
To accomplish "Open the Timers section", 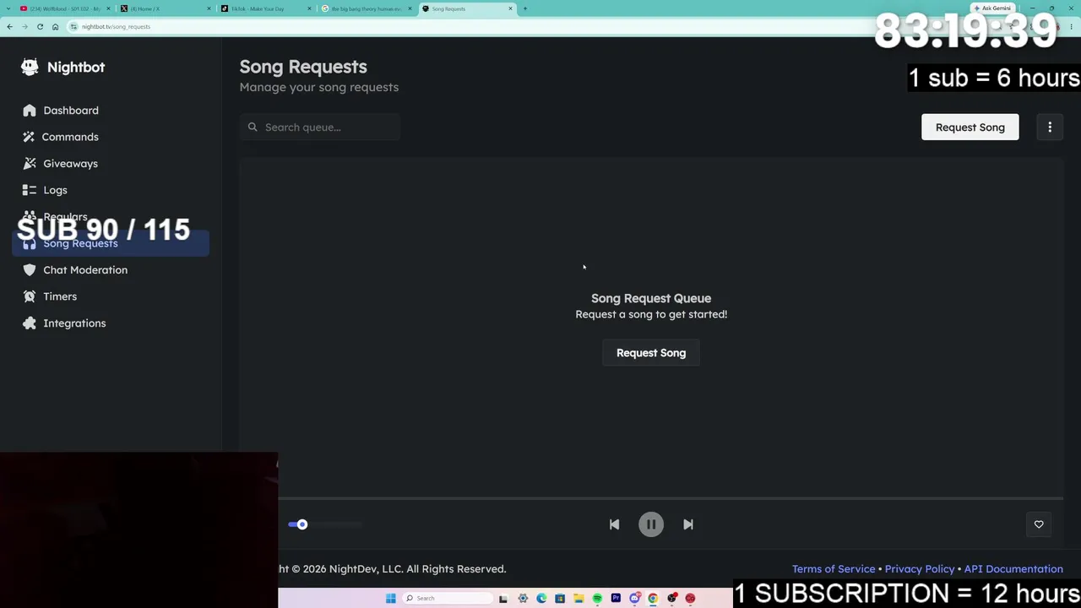I will tap(60, 296).
